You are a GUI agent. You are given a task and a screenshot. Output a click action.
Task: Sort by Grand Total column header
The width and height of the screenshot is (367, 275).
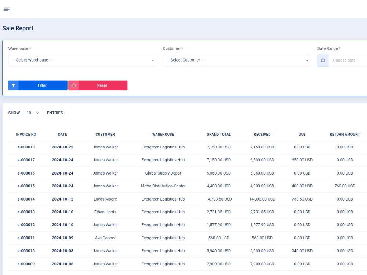(x=219, y=135)
